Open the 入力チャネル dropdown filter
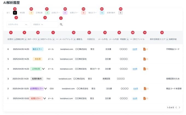The width and height of the screenshot is (186, 115). (x=18, y=24)
